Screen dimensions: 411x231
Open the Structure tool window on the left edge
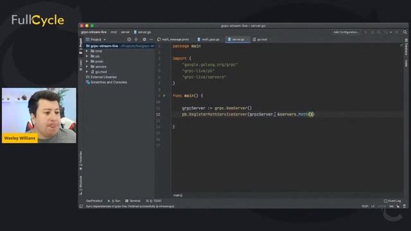click(x=81, y=185)
